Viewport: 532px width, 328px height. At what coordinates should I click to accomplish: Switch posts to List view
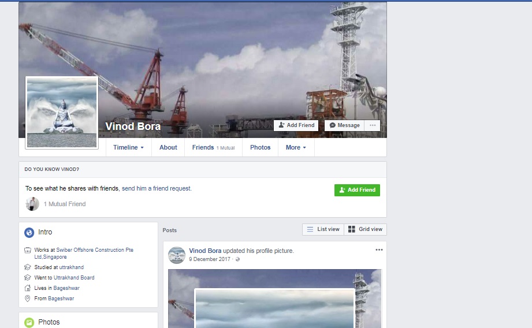click(x=323, y=229)
